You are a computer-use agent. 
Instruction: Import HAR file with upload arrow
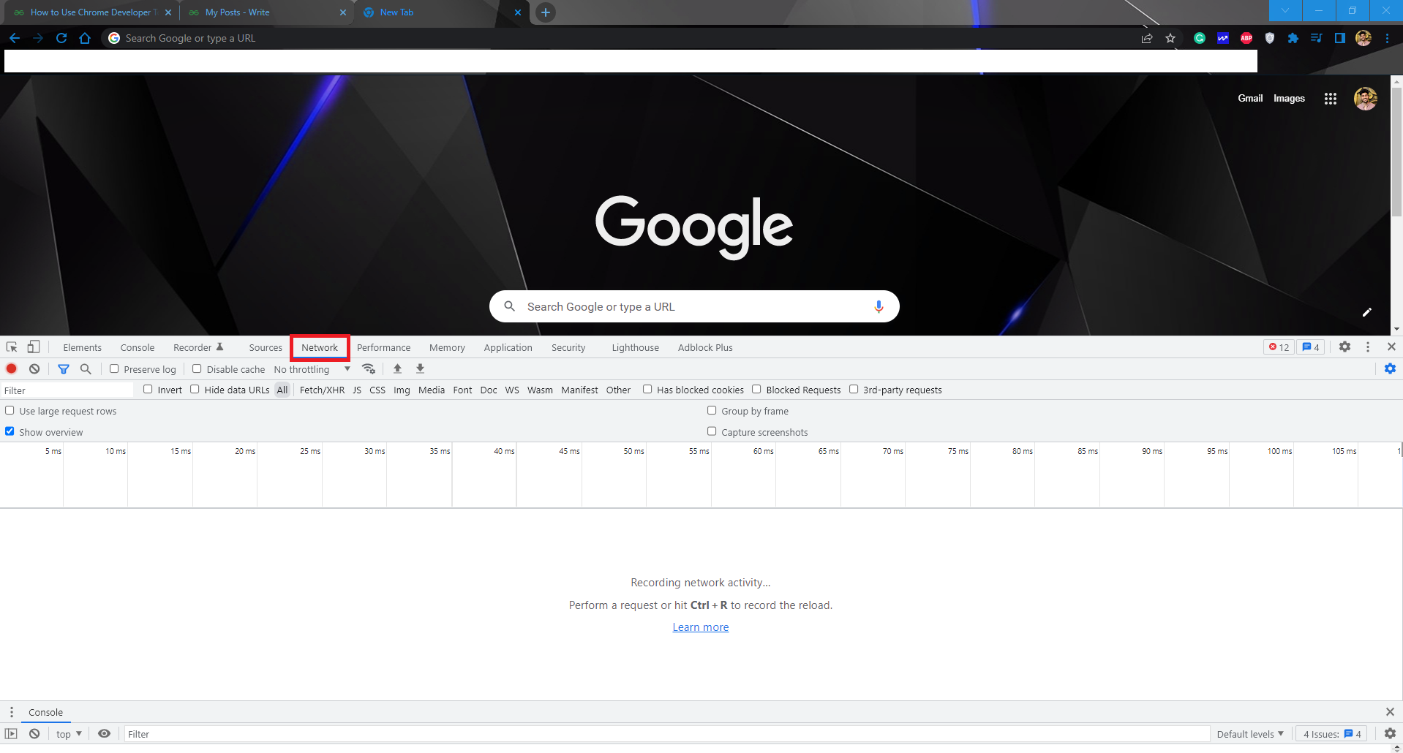tap(397, 369)
